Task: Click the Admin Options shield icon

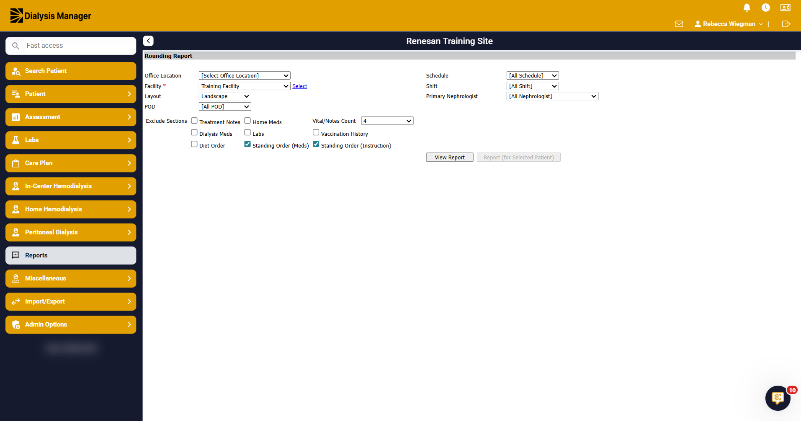Action: (16, 325)
